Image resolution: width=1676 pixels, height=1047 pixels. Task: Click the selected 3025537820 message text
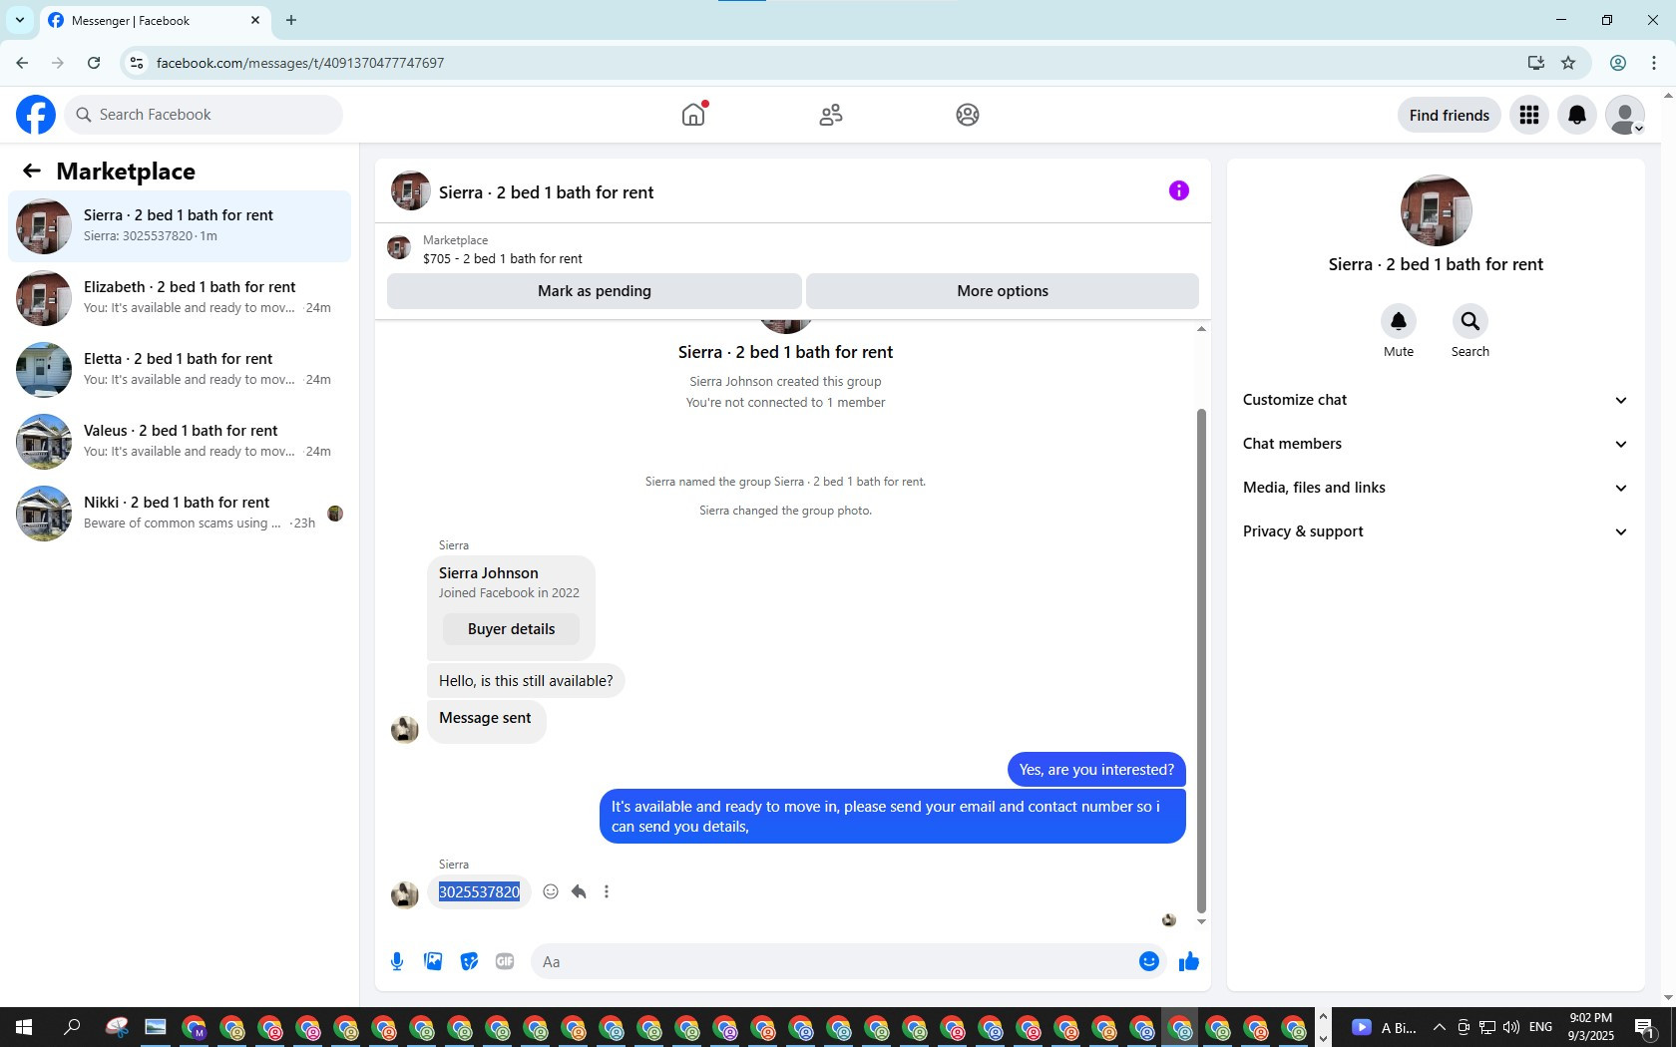479,891
